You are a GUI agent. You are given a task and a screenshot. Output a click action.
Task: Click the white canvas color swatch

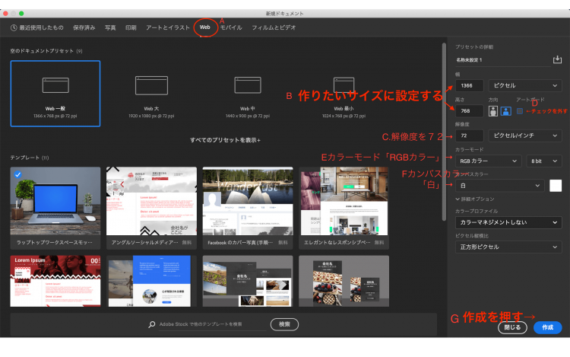point(556,186)
